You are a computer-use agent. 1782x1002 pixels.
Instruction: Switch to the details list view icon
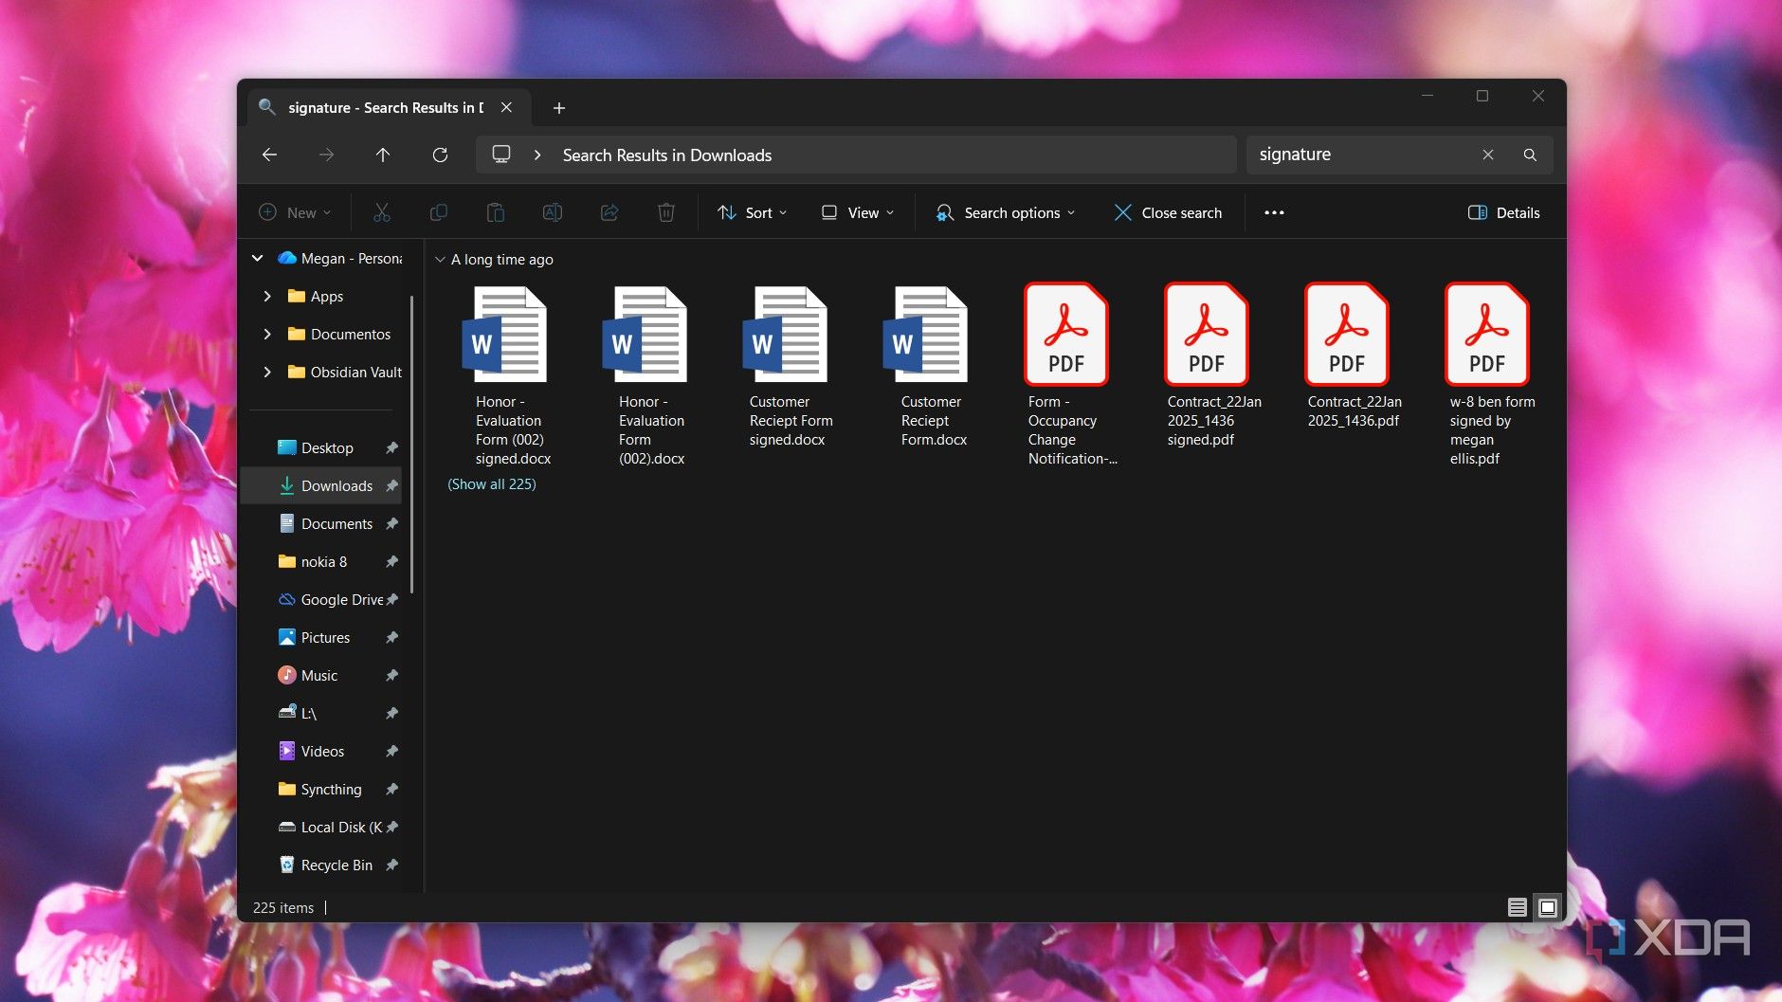click(x=1518, y=907)
